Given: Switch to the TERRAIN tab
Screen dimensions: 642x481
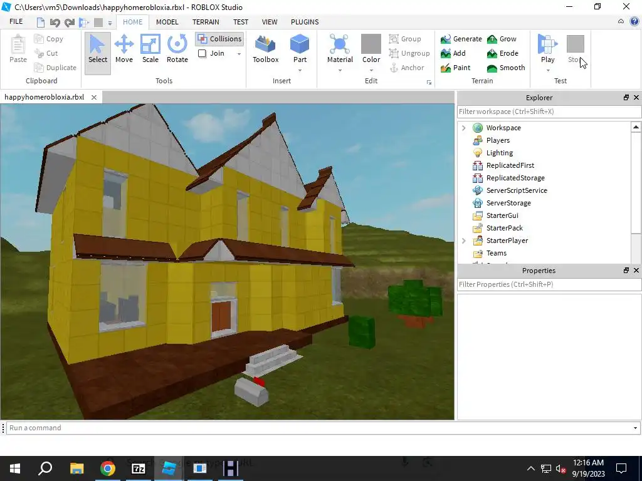Looking at the screenshot, I should click(x=206, y=22).
